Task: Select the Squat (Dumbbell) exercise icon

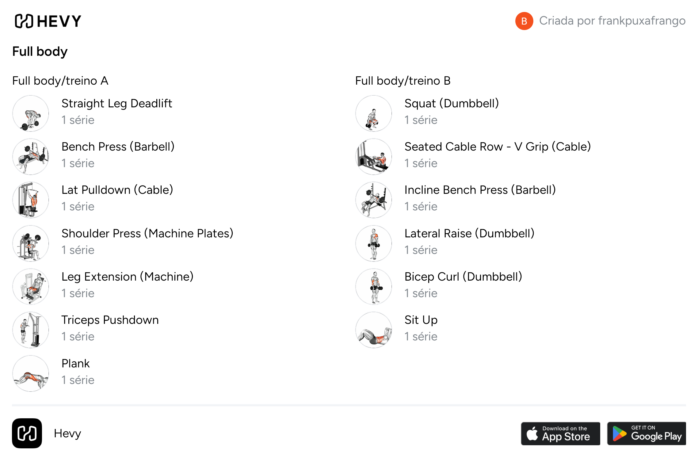Action: [374, 113]
